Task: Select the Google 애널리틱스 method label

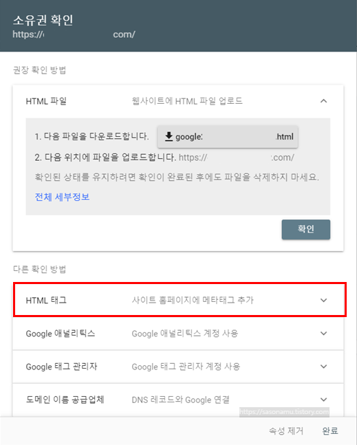Action: 61,334
